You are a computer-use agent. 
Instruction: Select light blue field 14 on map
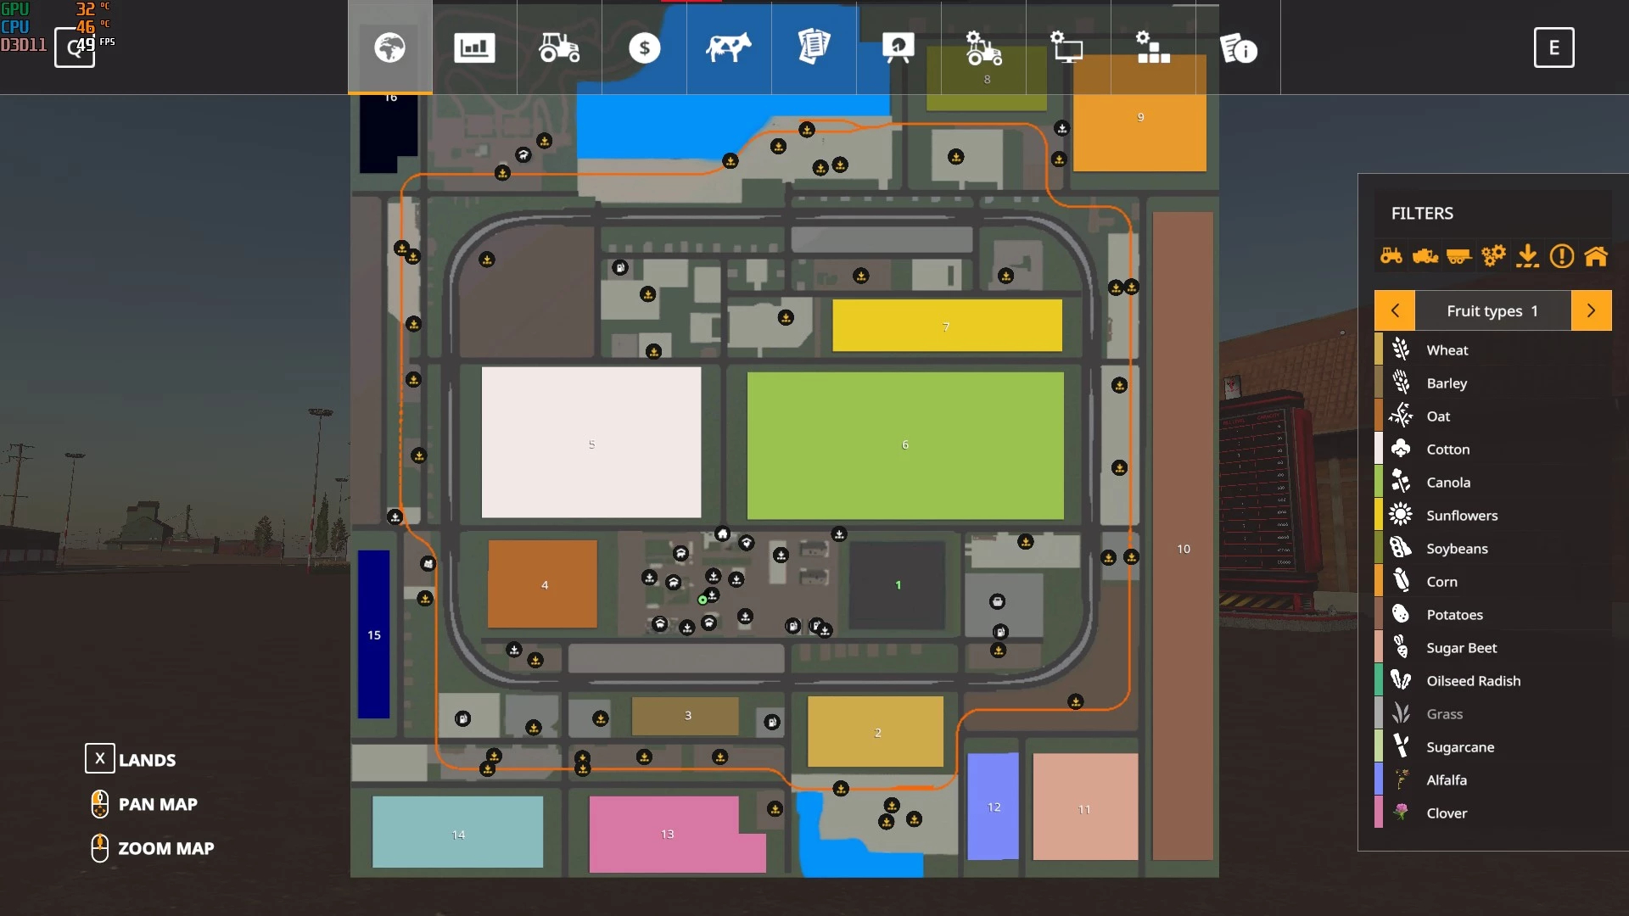click(458, 832)
